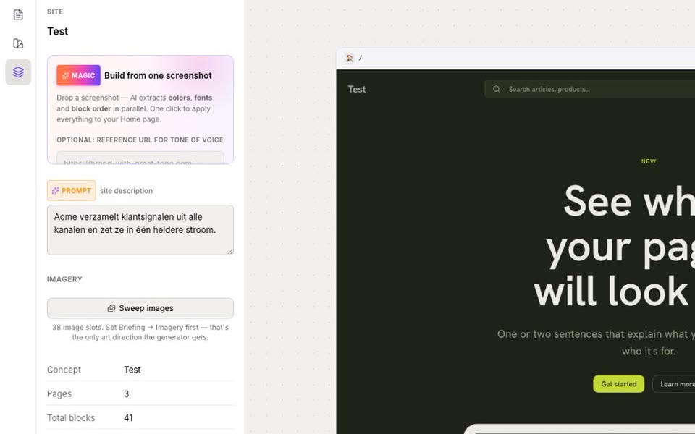This screenshot has width=695, height=434.
Task: Select the layers site icon in sidebar
Action: (x=18, y=72)
